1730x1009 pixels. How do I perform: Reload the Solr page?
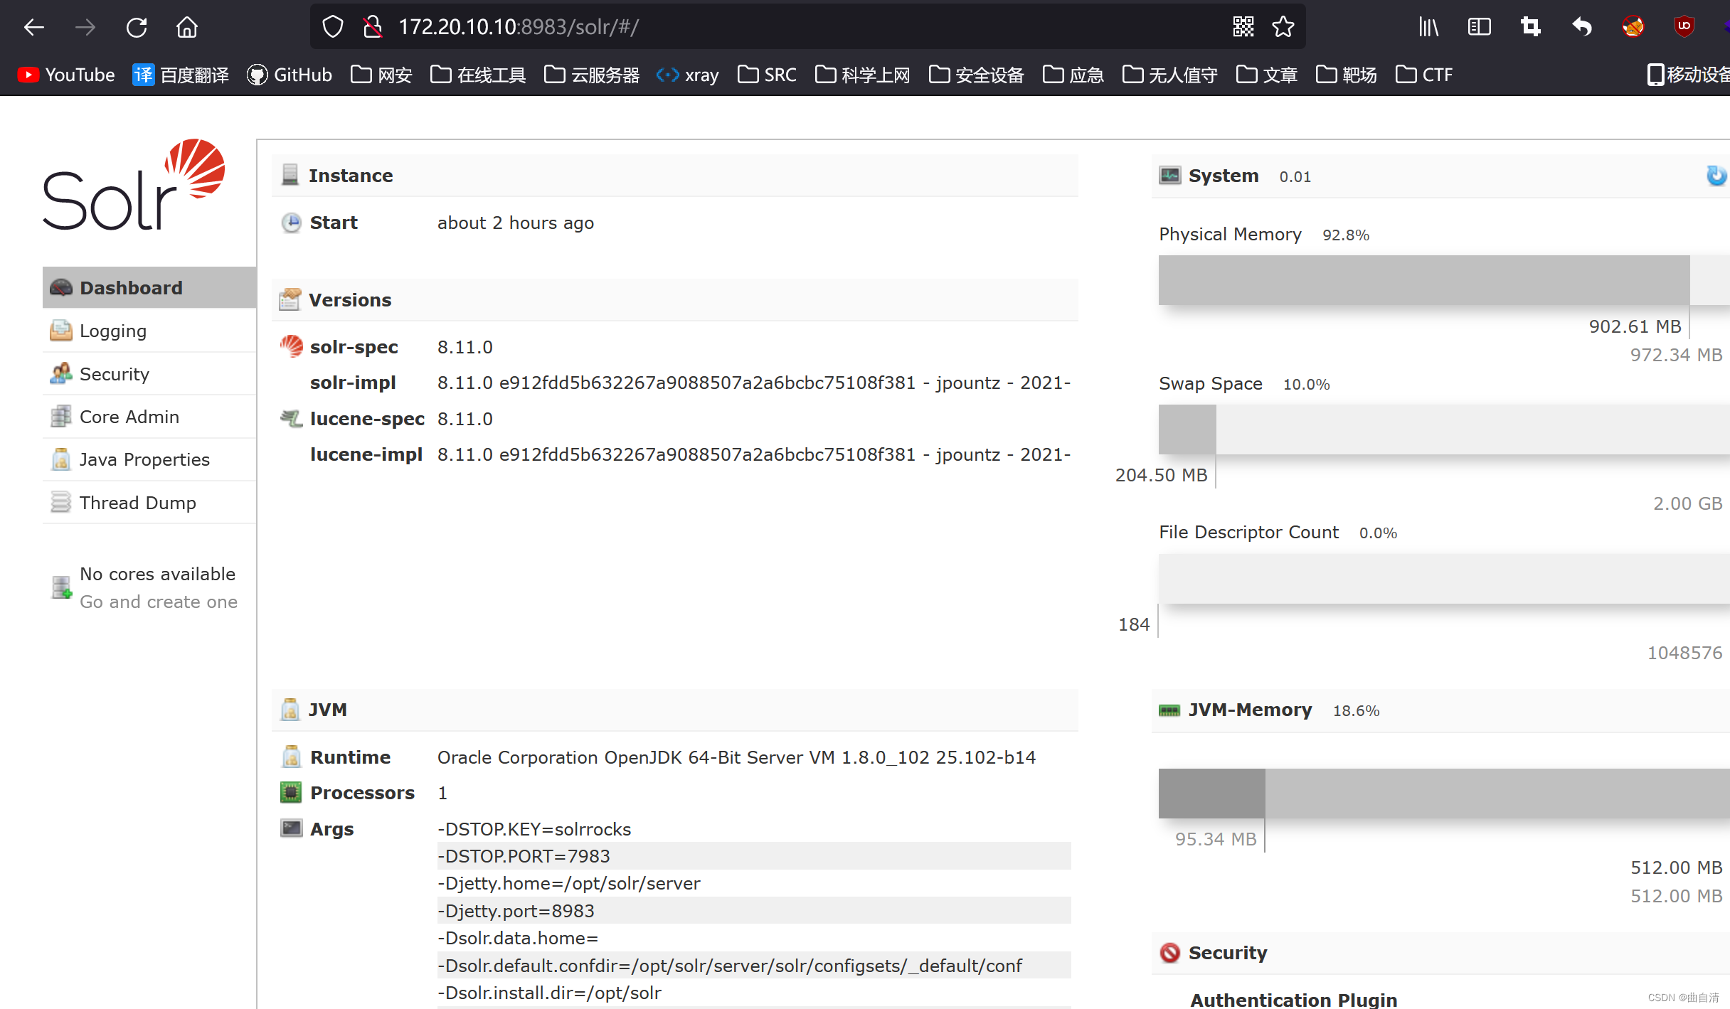137,27
